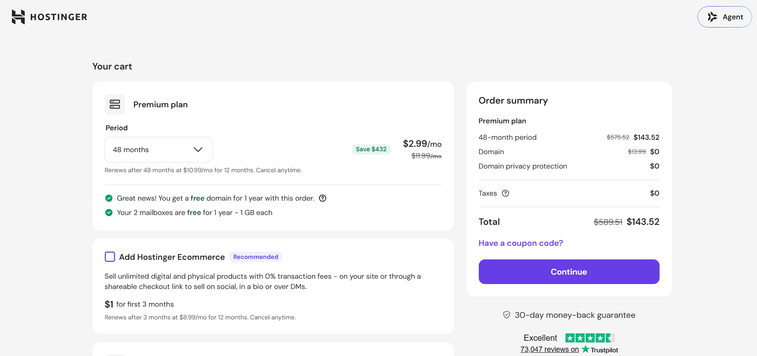
Task: Click the HOSTINGER wordmark text
Action: (x=59, y=17)
